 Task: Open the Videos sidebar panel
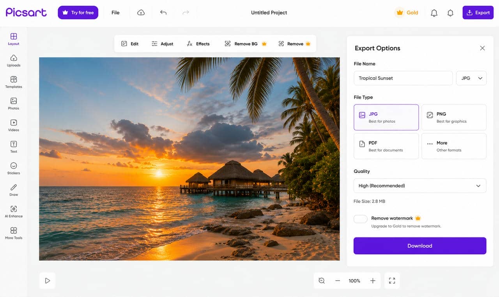coord(14,125)
